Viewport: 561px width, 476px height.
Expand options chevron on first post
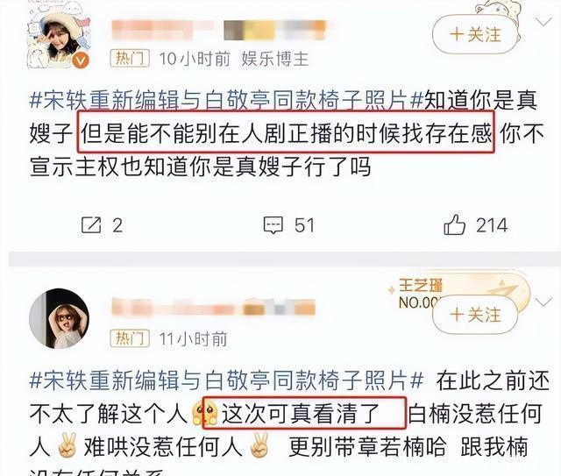point(543,22)
